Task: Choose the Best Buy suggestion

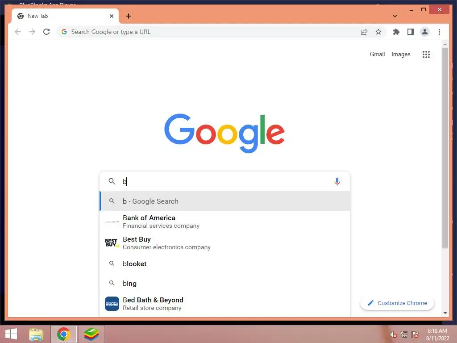Action: click(225, 243)
